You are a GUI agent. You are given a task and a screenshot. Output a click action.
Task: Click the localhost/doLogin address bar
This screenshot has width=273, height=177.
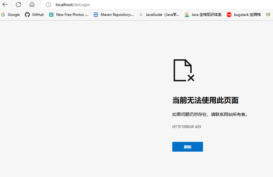(x=123, y=5)
